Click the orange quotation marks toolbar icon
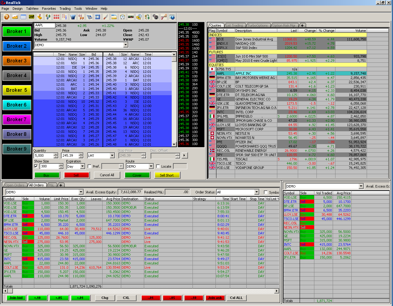The width and height of the screenshot is (393, 306). [81, 17]
